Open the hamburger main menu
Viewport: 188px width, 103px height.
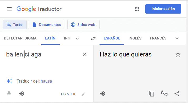coord(9,9)
